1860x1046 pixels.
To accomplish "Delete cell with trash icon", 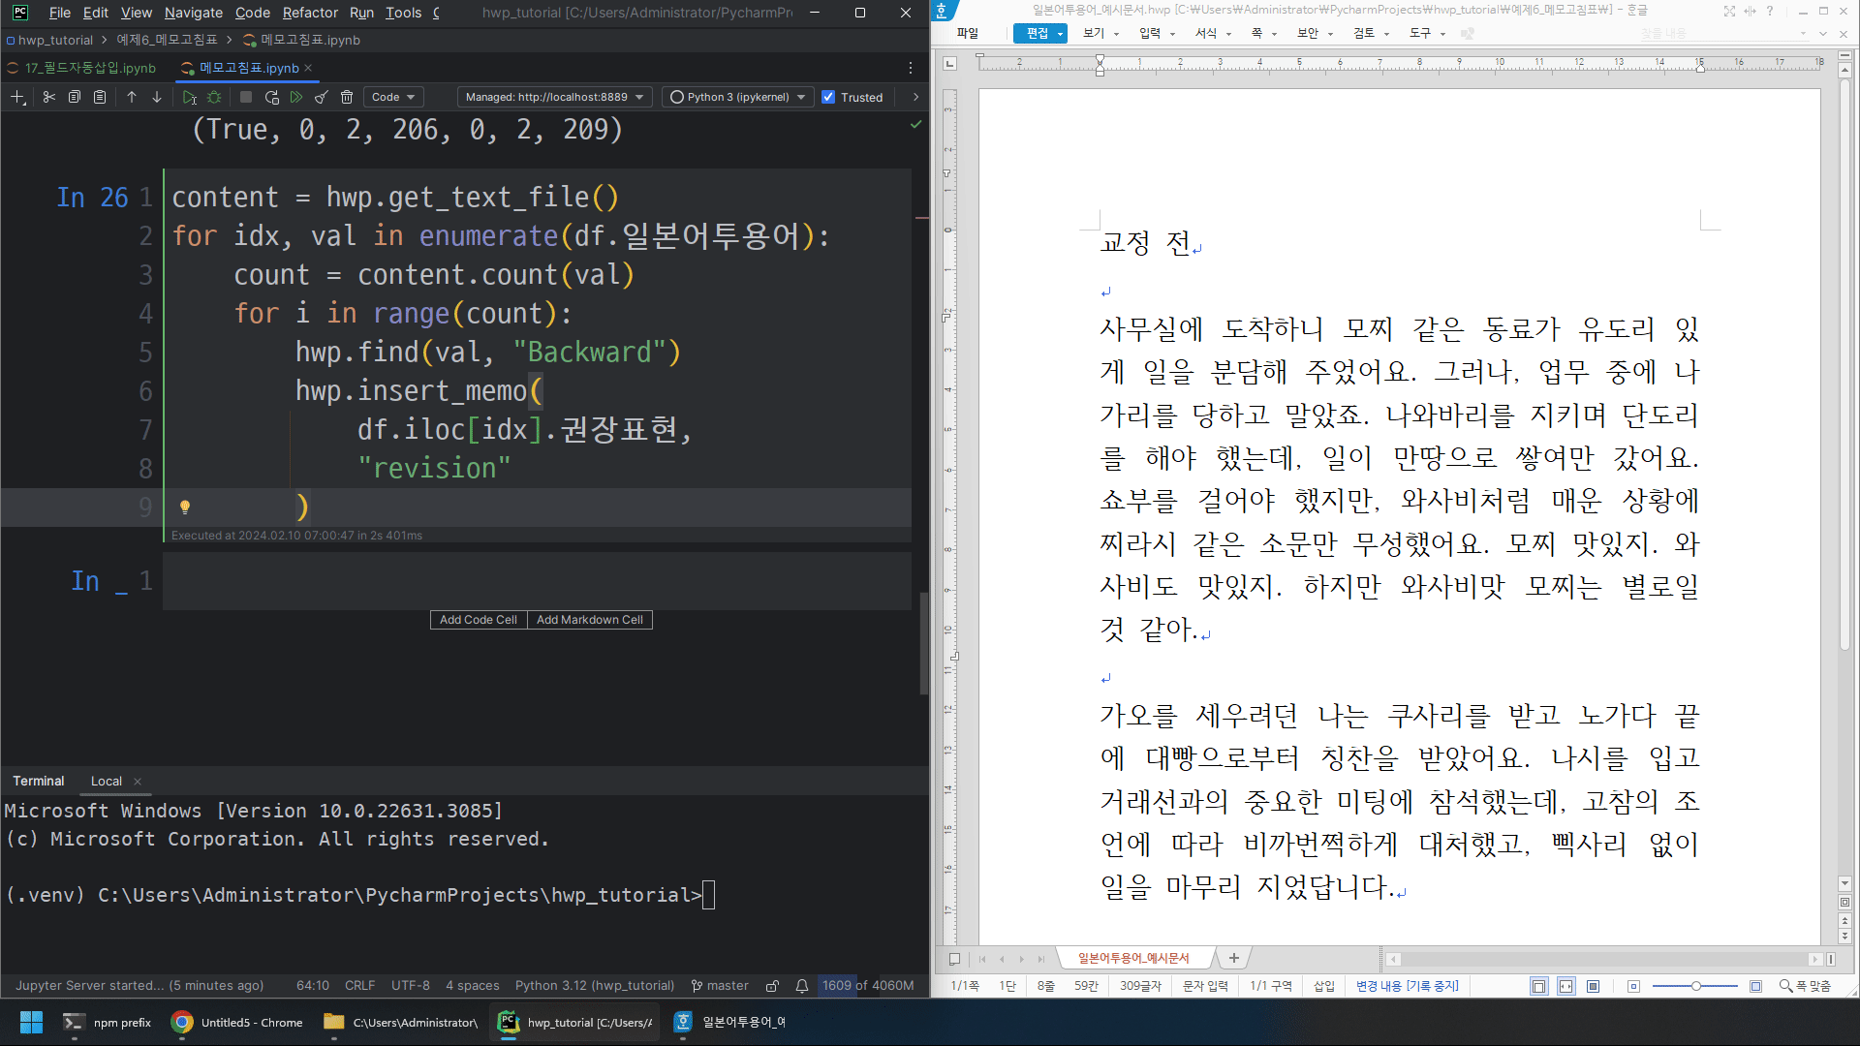I will click(x=347, y=97).
